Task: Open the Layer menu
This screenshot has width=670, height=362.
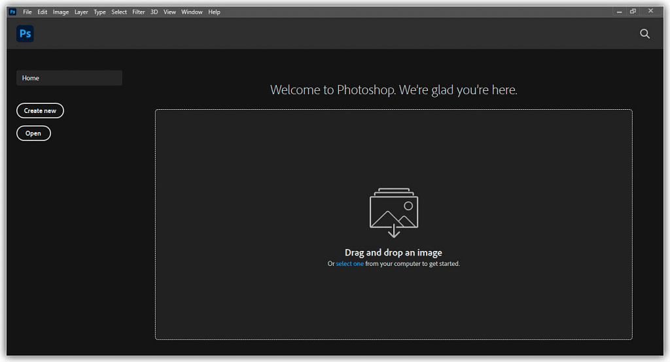Action: click(81, 12)
